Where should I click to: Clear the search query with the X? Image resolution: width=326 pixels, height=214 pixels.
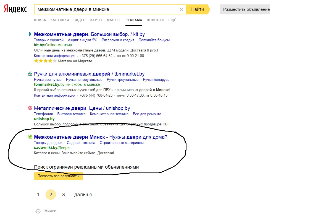pyautogui.click(x=181, y=9)
